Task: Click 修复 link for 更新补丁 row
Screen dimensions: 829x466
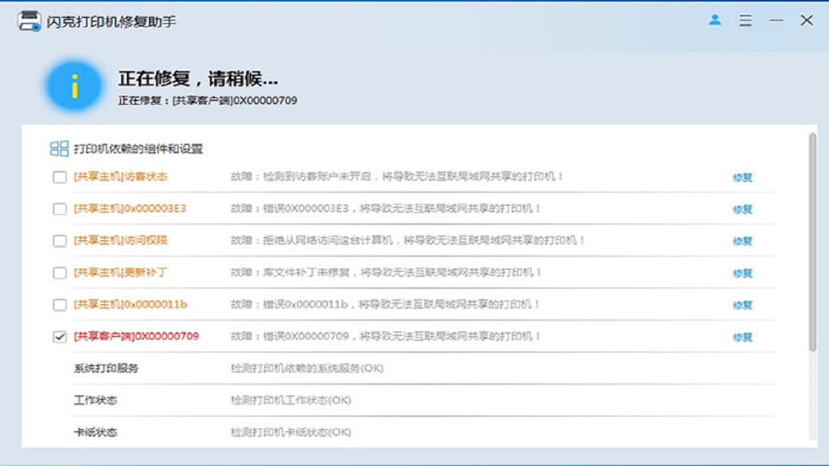Action: click(742, 273)
